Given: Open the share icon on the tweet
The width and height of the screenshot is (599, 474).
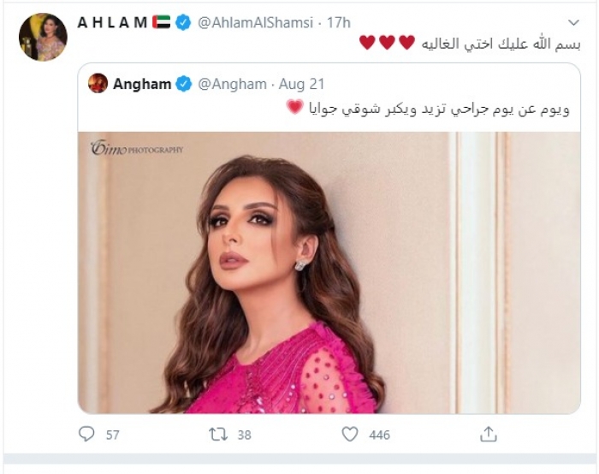Looking at the screenshot, I should [489, 435].
